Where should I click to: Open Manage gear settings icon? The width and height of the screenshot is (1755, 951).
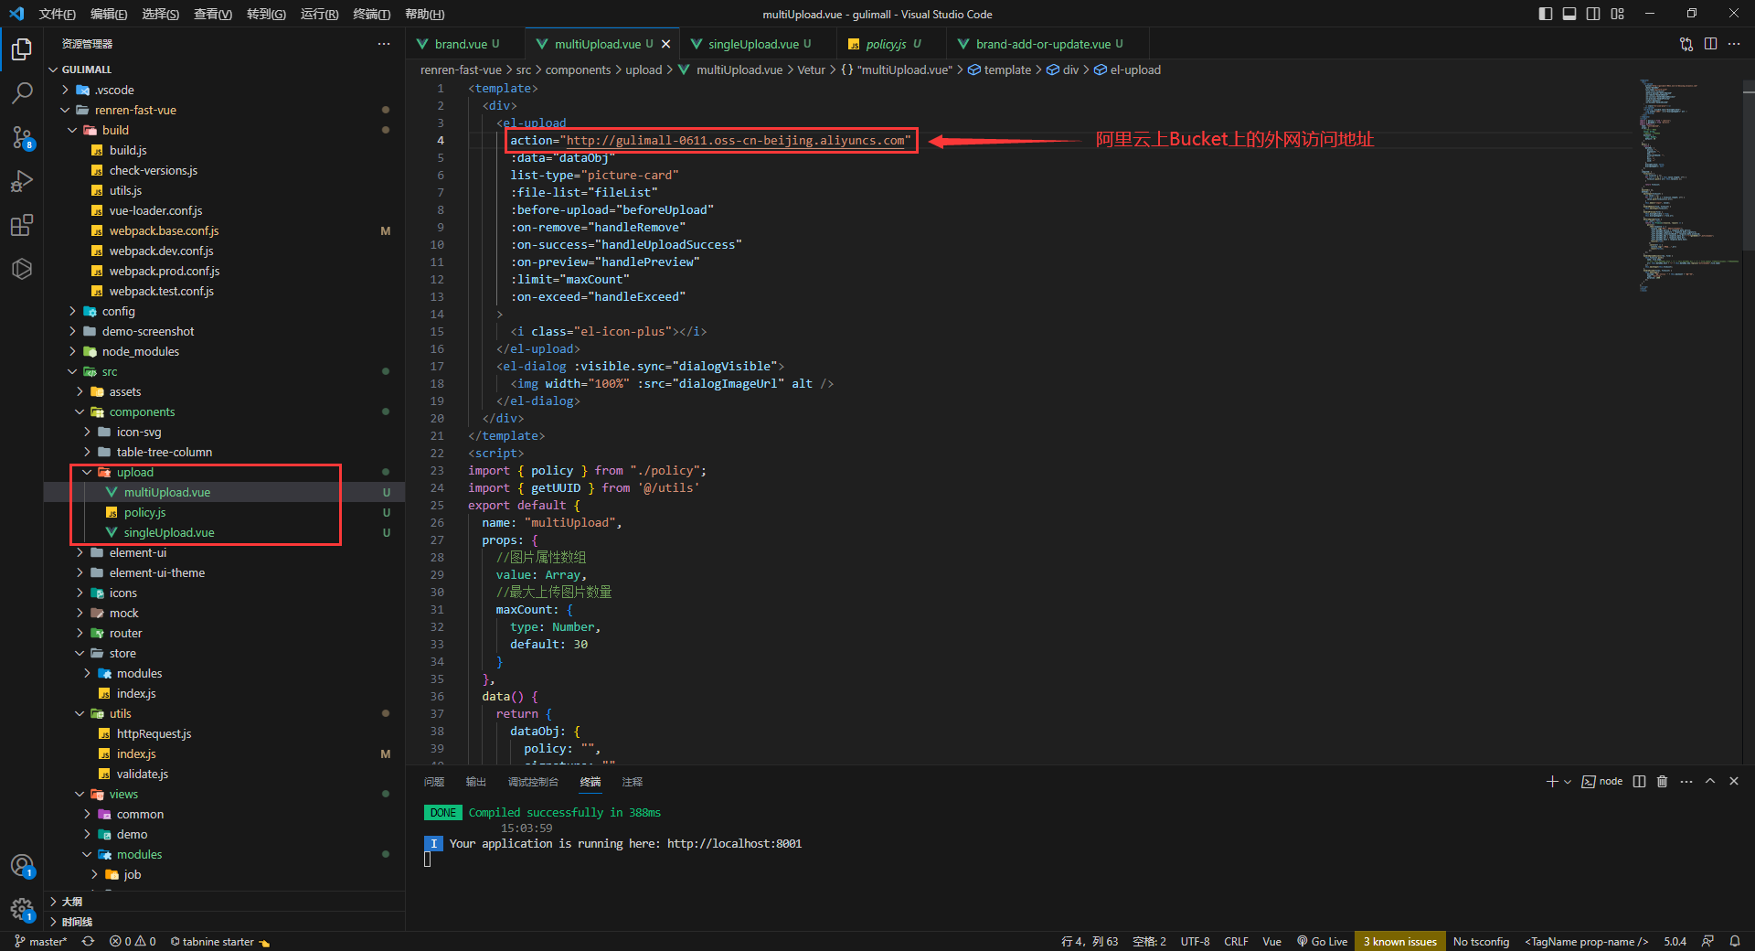(x=22, y=909)
